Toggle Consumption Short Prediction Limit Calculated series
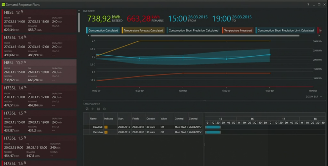The width and height of the screenshot is (328, 166). [285, 30]
